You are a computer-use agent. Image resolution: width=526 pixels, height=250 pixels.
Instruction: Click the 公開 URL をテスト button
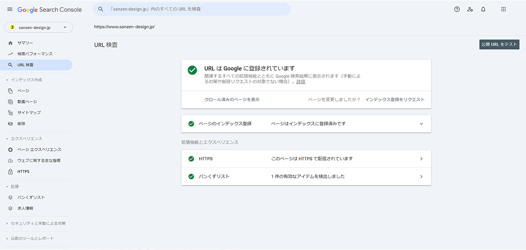click(499, 45)
